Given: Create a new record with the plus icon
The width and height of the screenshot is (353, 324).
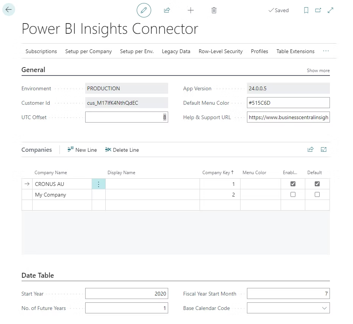Looking at the screenshot, I should [x=191, y=10].
